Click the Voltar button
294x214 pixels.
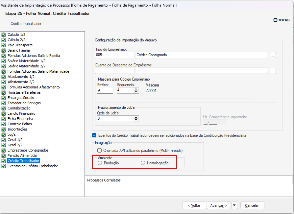pos(194,205)
